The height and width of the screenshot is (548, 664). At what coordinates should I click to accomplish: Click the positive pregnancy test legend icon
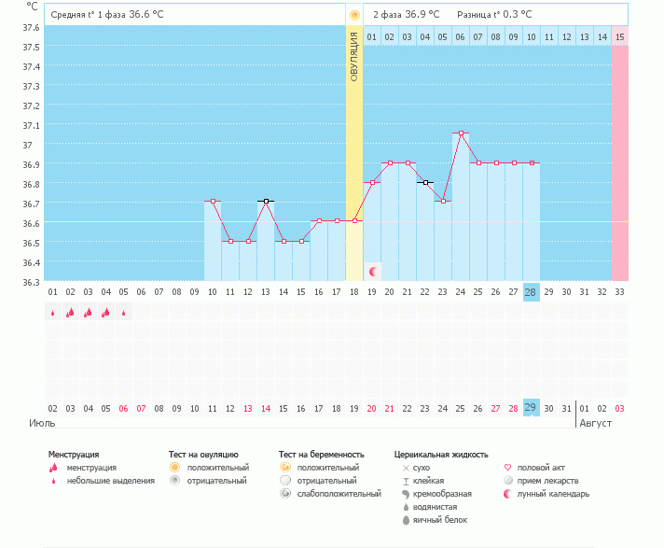(x=285, y=468)
